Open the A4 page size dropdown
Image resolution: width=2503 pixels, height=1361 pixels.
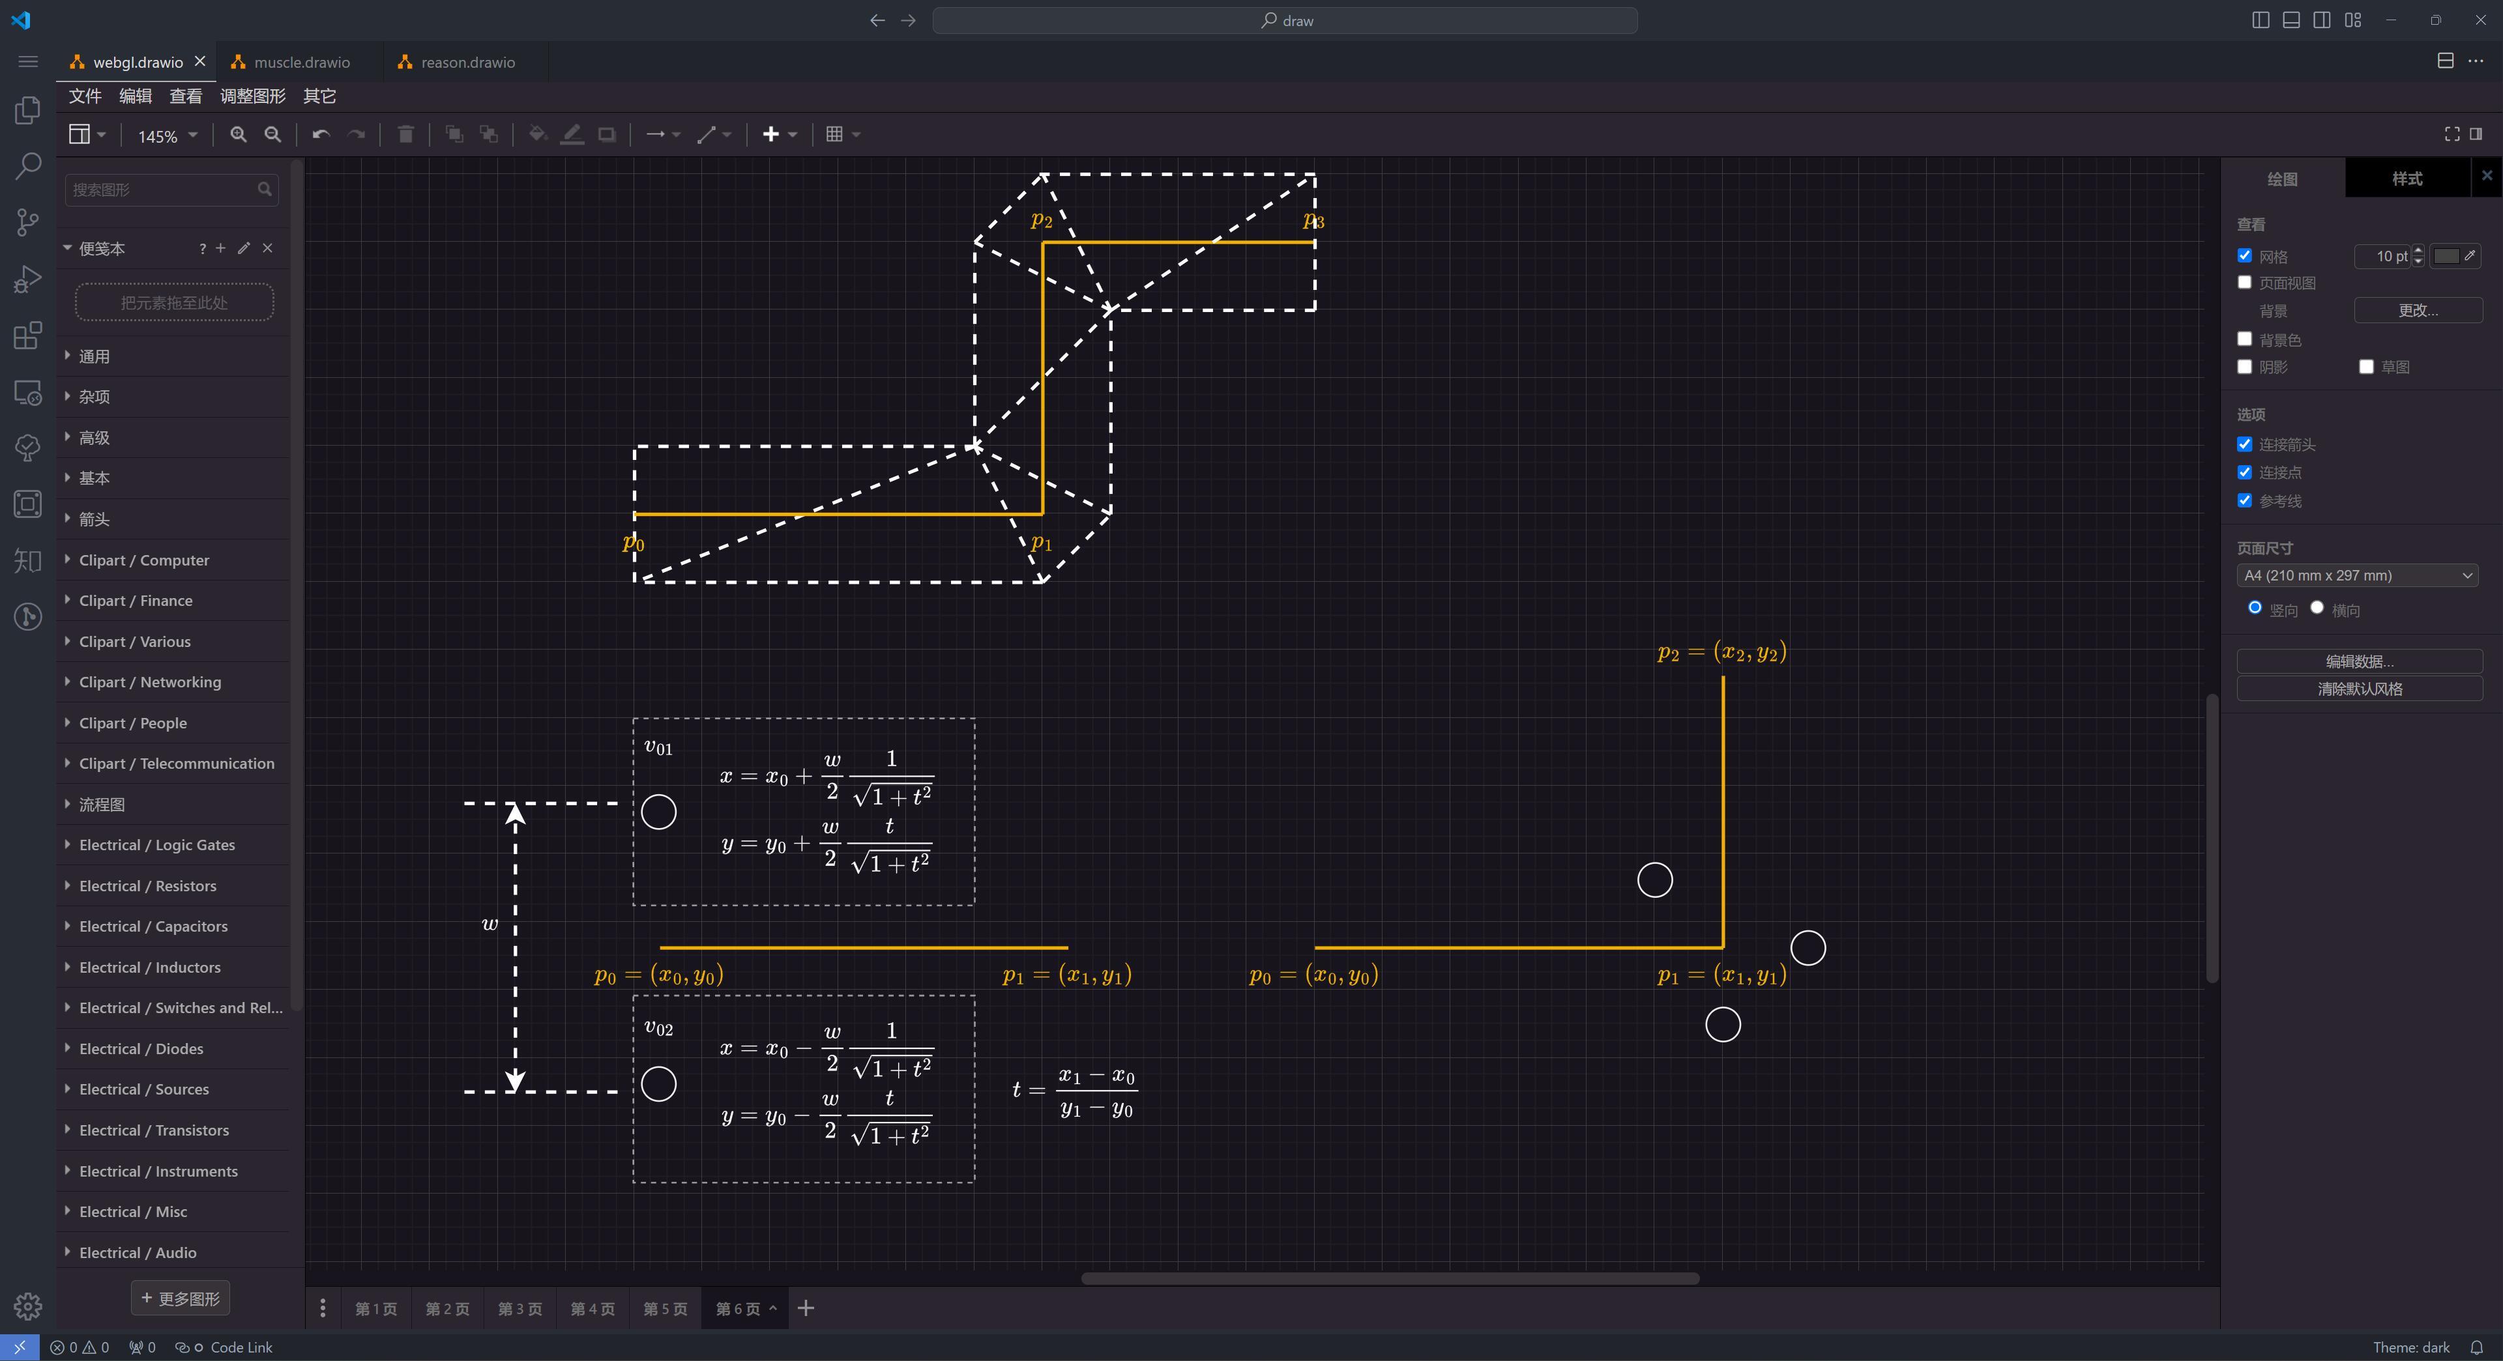pos(2357,576)
